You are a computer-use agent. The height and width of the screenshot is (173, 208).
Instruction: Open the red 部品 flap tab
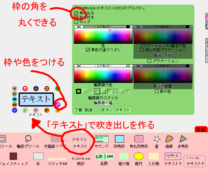tap(201, 129)
